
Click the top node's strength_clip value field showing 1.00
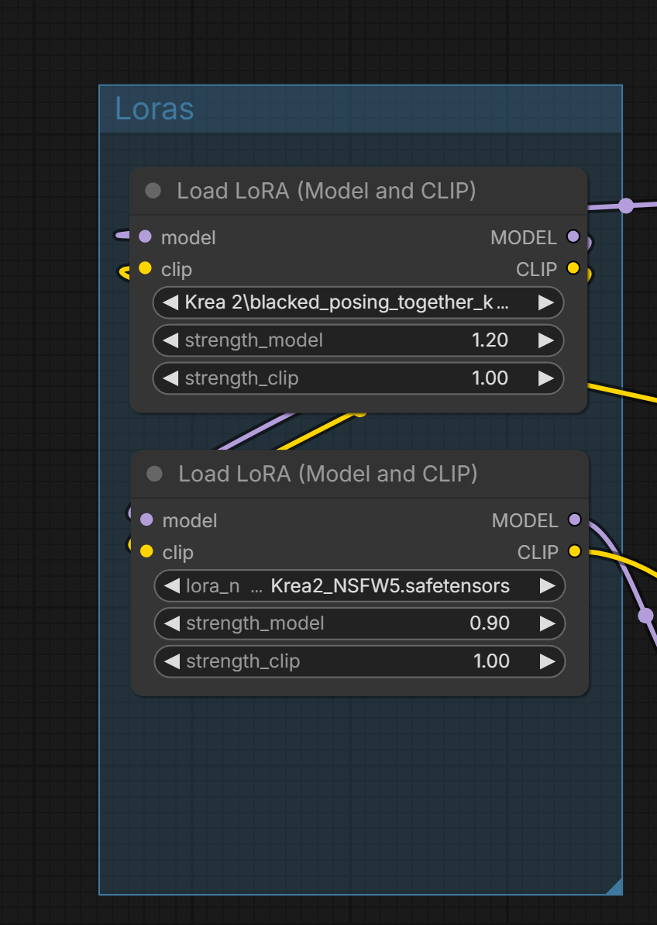(358, 378)
